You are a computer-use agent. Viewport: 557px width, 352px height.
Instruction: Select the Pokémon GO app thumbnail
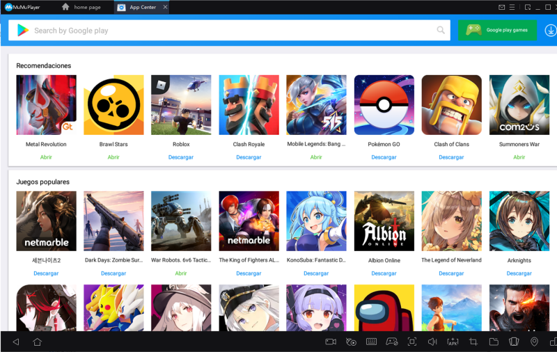click(384, 105)
